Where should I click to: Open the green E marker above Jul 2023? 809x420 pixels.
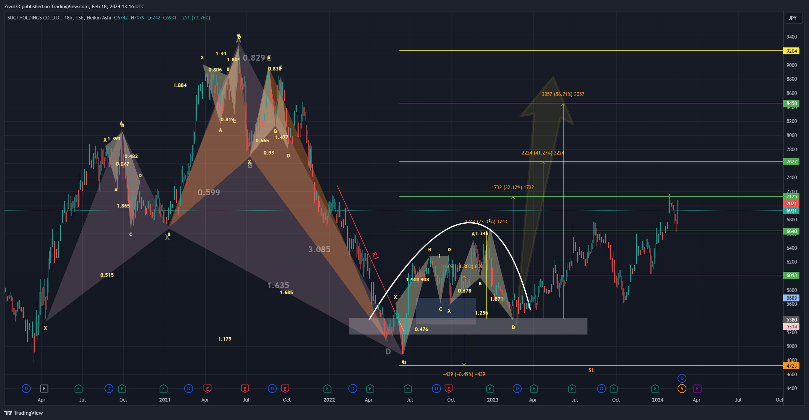(x=572, y=389)
